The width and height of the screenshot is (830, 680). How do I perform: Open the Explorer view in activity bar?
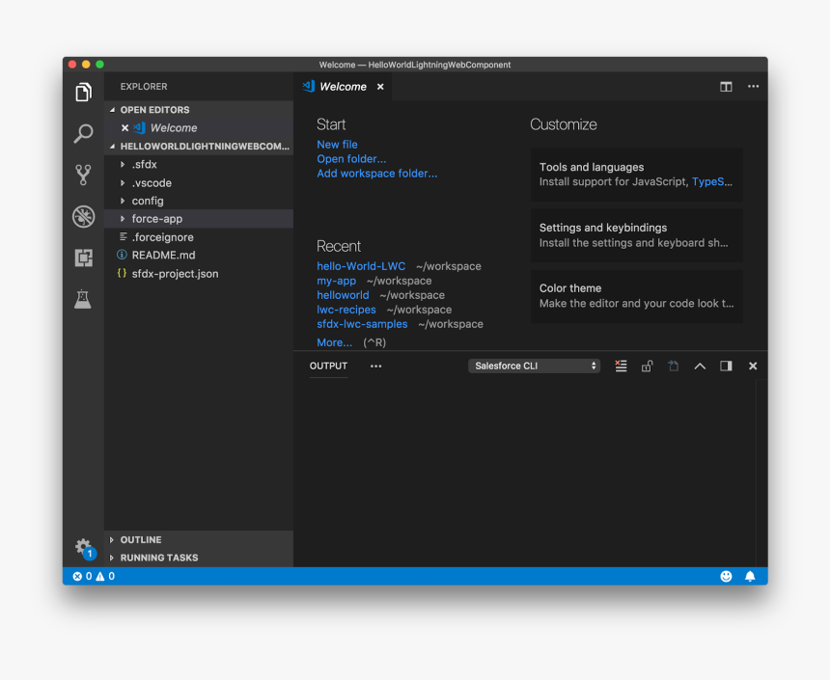[x=83, y=92]
